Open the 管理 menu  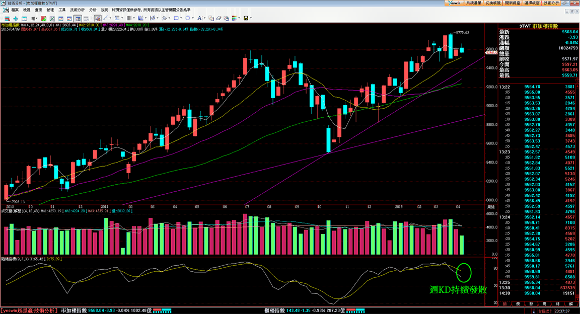pos(50,10)
